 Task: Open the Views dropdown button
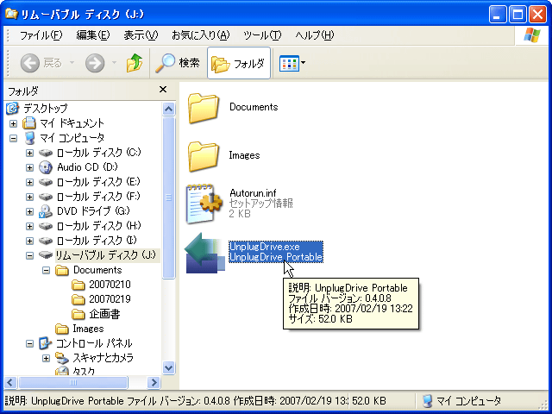tap(293, 63)
